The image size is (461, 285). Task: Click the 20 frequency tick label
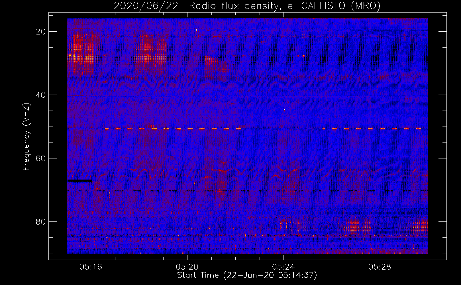41,32
